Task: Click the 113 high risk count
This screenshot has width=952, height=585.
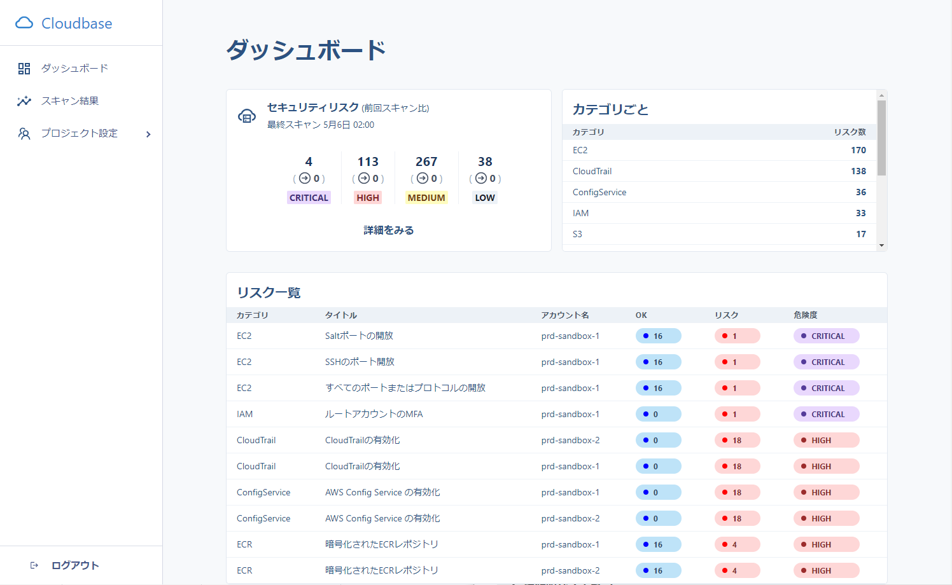Action: 368,162
